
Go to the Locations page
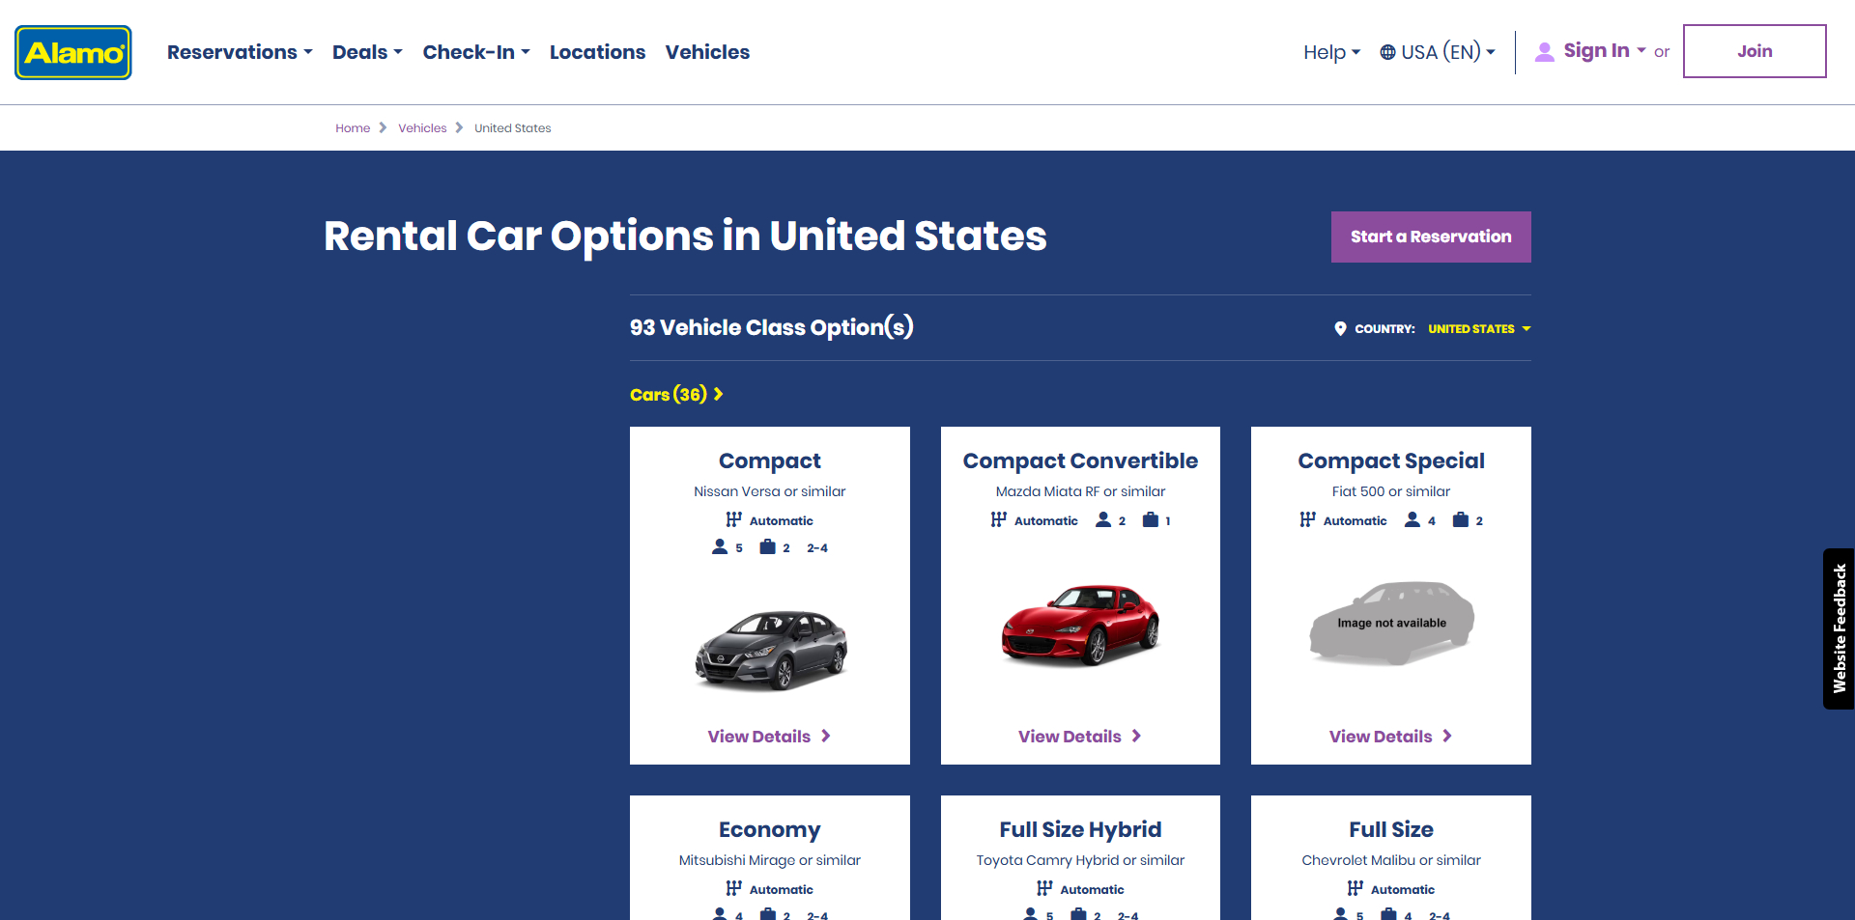[597, 52]
